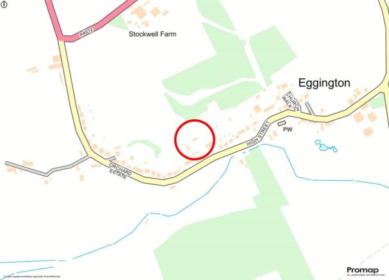
Task: Select the Church Walk label
Action: pos(291,101)
